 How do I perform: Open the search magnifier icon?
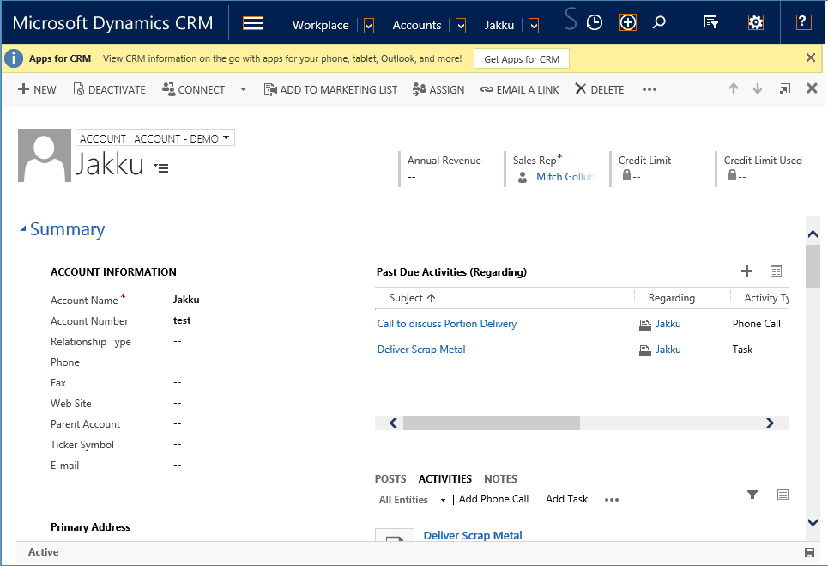pos(659,22)
